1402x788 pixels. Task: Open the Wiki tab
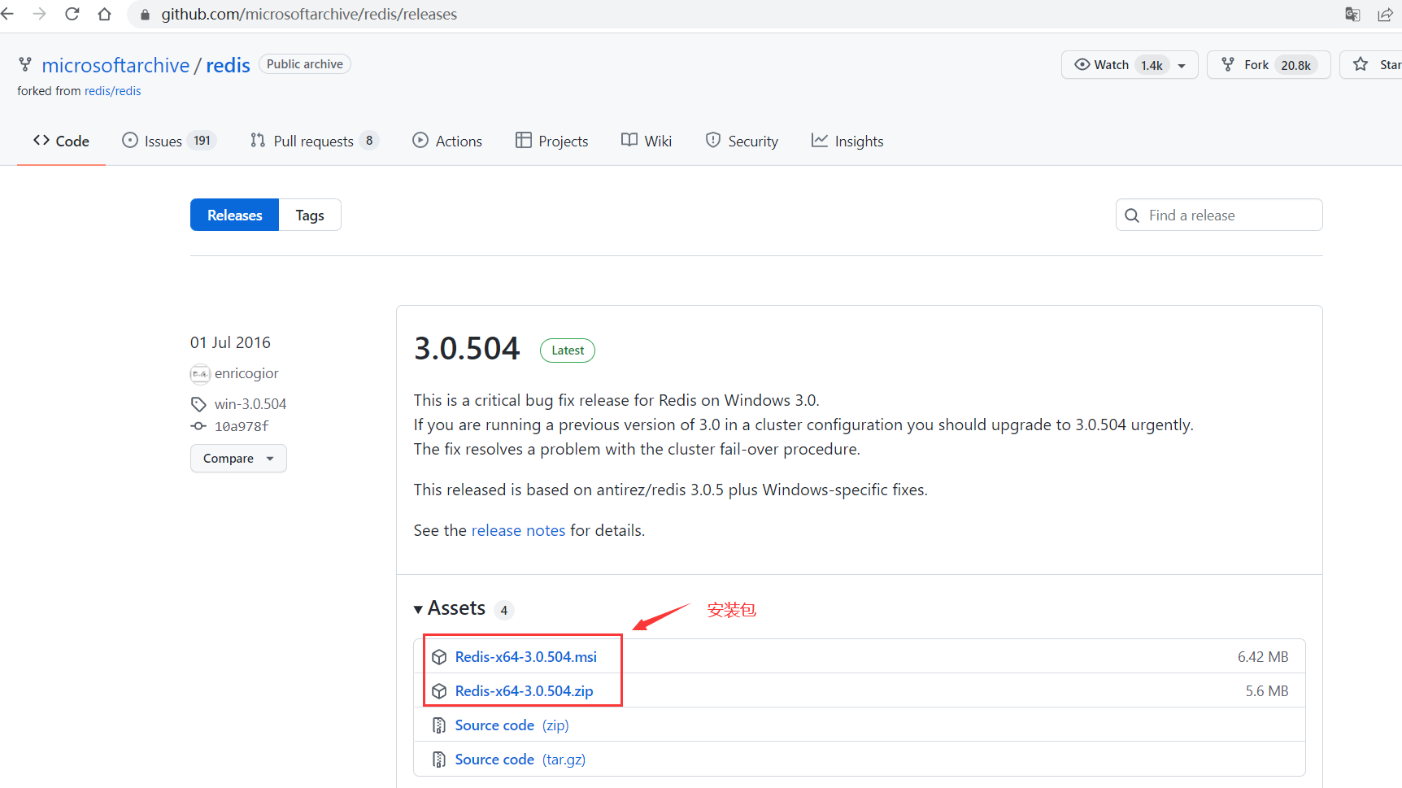tap(647, 141)
